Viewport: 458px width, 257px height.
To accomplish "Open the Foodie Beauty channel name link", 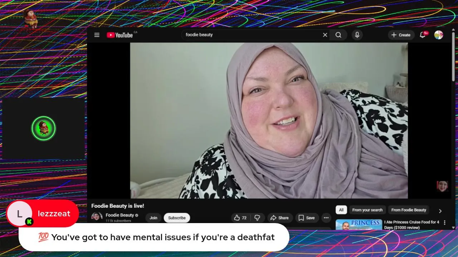I will 120,215.
